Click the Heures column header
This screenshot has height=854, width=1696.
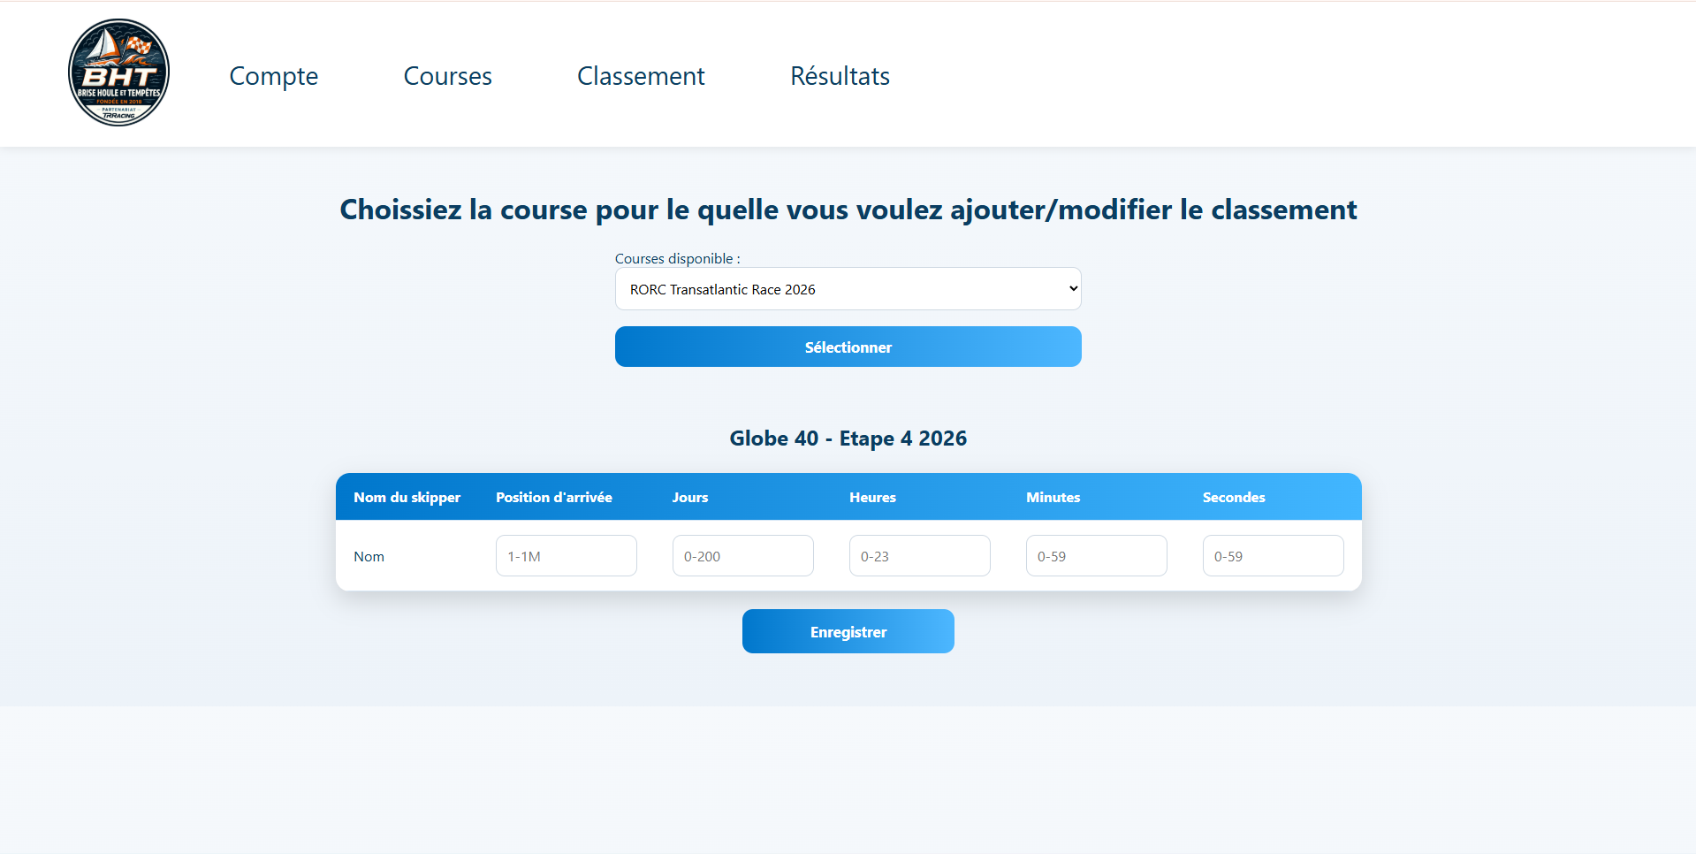pyautogui.click(x=872, y=498)
